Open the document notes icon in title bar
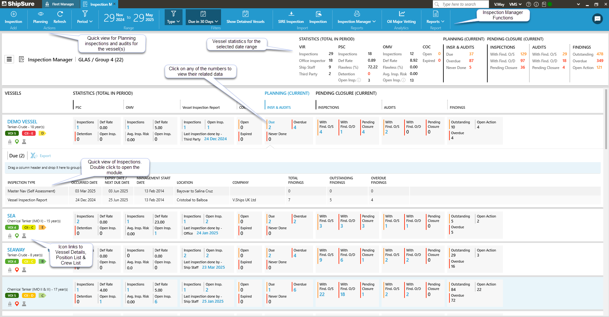 544,4
